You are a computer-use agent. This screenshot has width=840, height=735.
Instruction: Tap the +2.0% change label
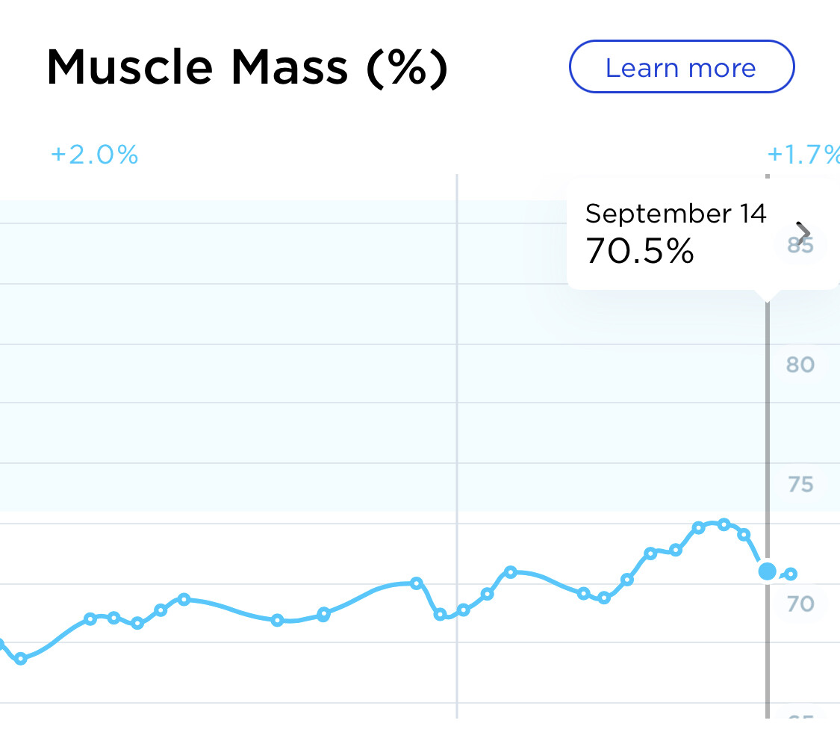point(95,155)
